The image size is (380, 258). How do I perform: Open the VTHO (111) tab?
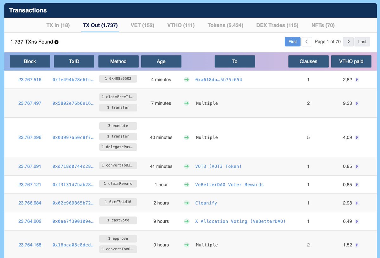click(x=181, y=25)
